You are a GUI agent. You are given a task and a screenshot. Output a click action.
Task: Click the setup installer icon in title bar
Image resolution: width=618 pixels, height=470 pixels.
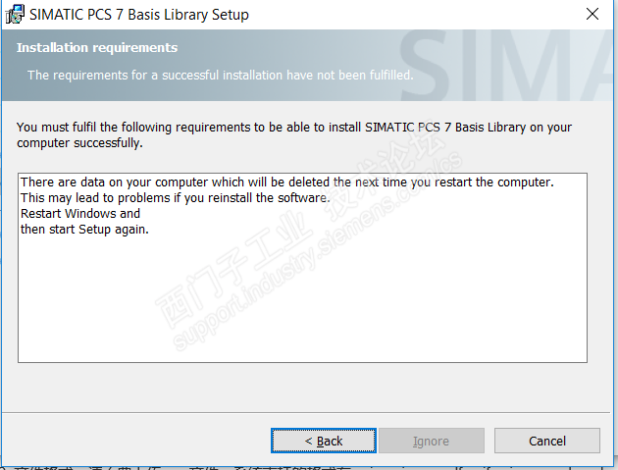[x=15, y=15]
